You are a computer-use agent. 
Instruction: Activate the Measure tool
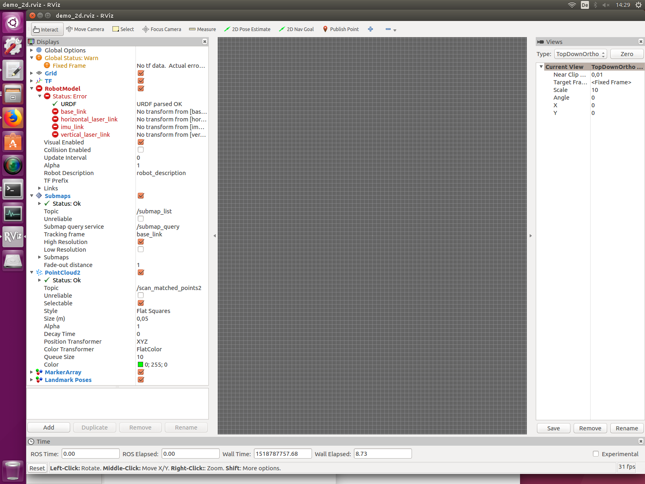[x=202, y=29]
